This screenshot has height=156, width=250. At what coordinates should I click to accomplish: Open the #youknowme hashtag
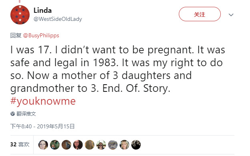click(x=43, y=101)
